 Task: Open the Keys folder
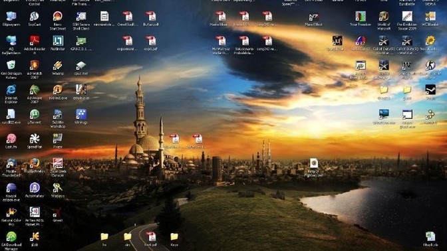tap(174, 236)
